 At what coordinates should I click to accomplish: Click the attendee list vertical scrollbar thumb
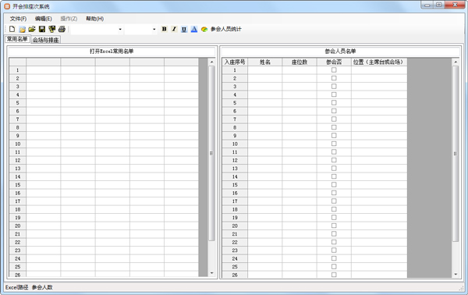point(456,154)
